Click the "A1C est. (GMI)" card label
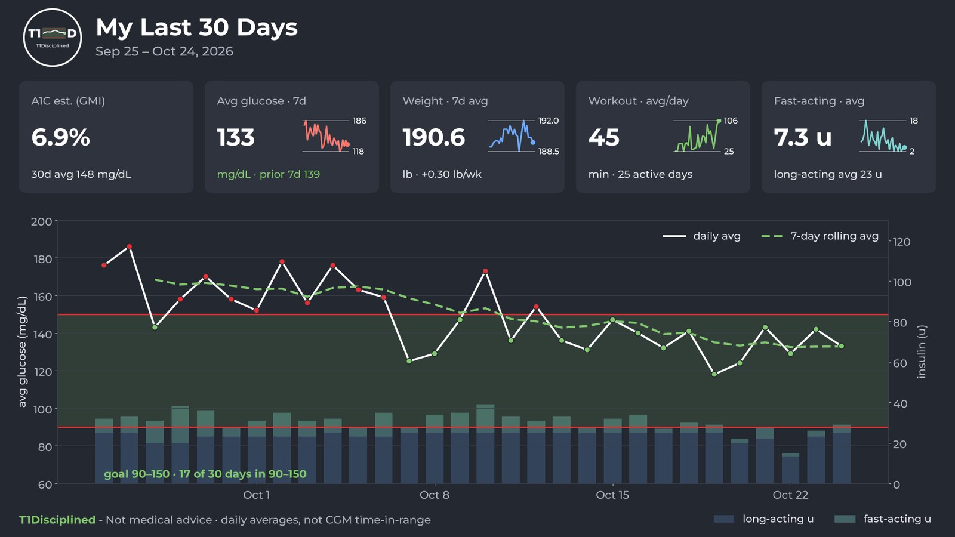The image size is (955, 537). (x=68, y=101)
